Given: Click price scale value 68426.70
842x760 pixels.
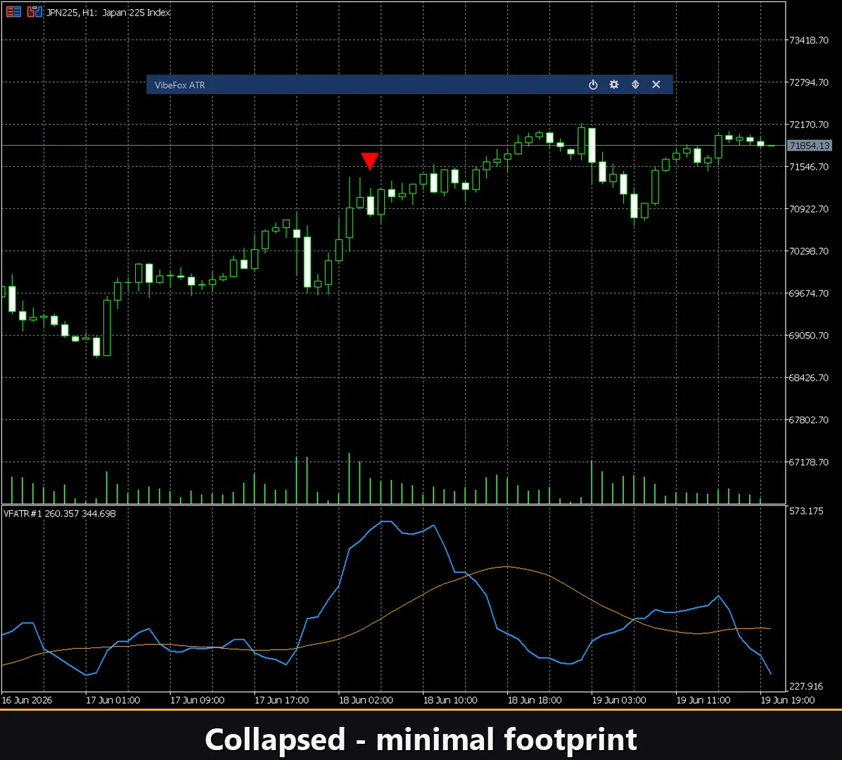Looking at the screenshot, I should tap(809, 378).
